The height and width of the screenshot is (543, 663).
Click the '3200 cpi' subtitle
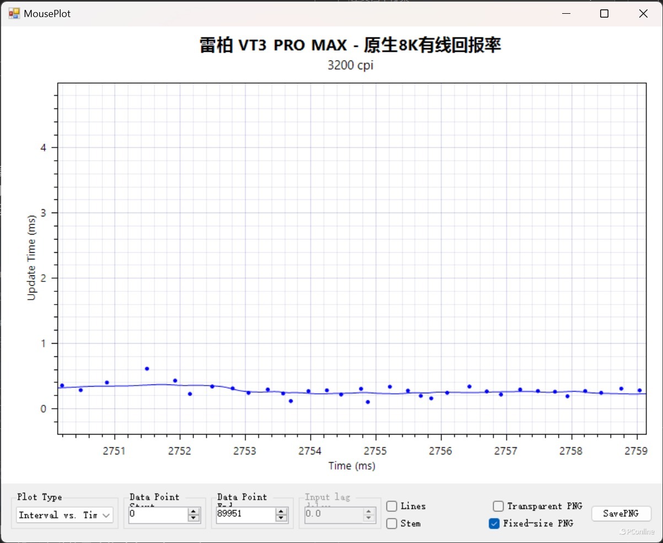(351, 66)
